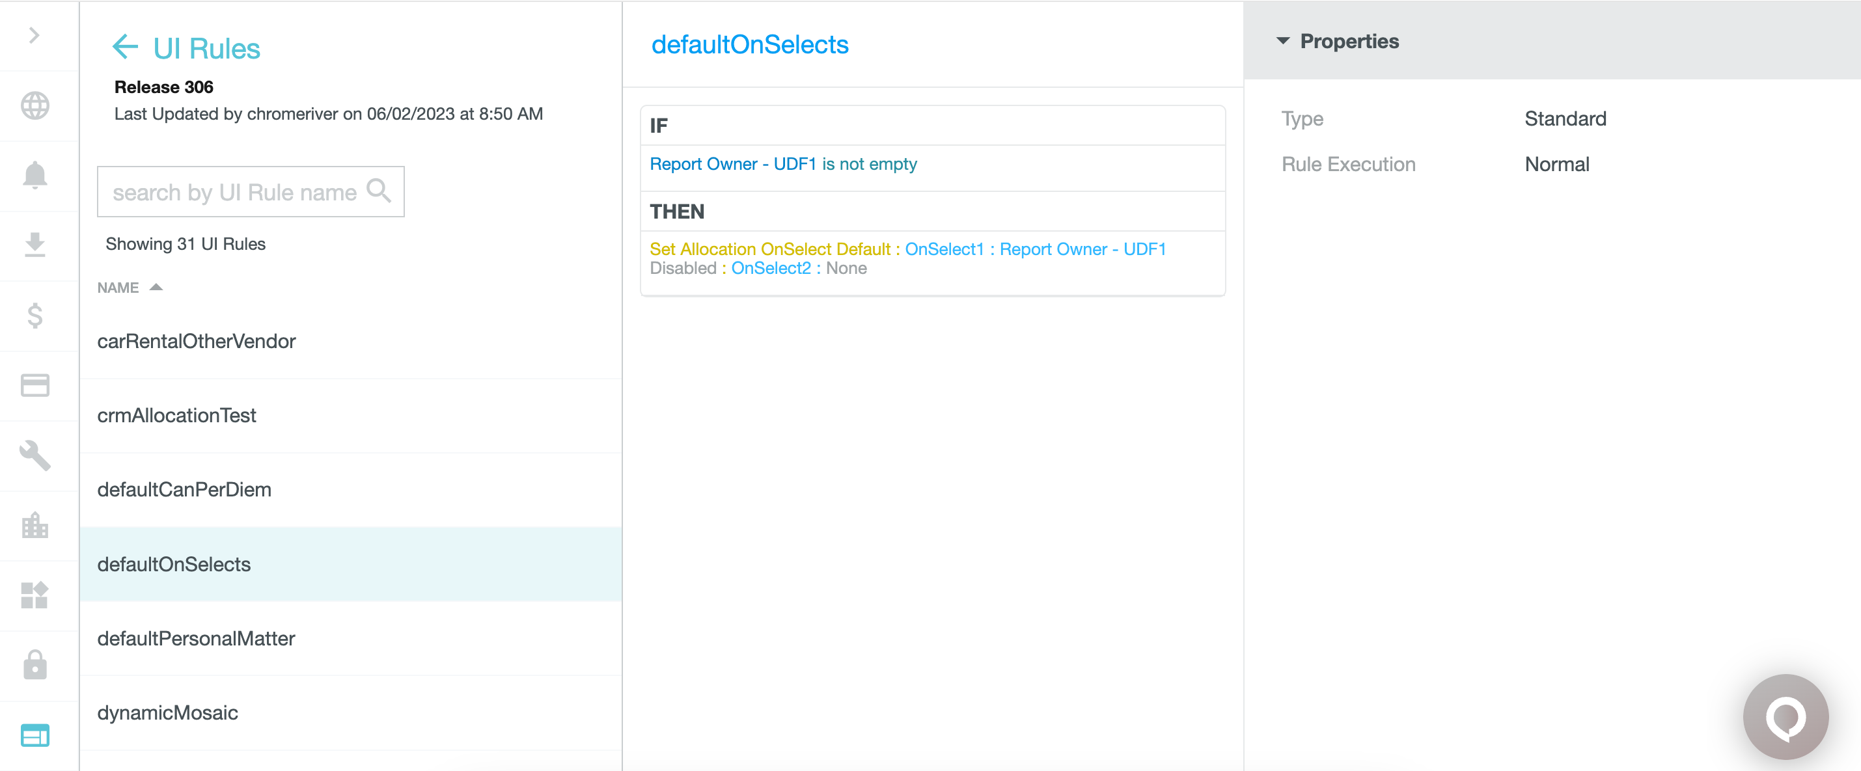Image resolution: width=1861 pixels, height=771 pixels.
Task: Click the search magnifier icon
Action: click(x=379, y=191)
